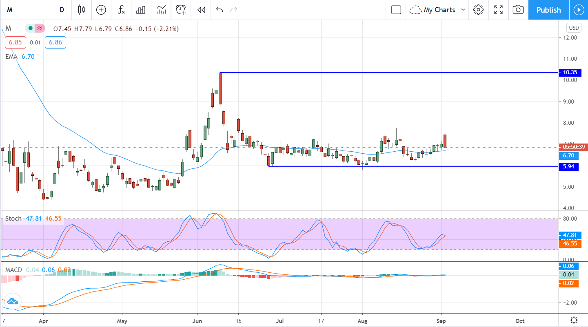
Task: Click the Compare or Add Symbol plus icon
Action: tap(101, 10)
